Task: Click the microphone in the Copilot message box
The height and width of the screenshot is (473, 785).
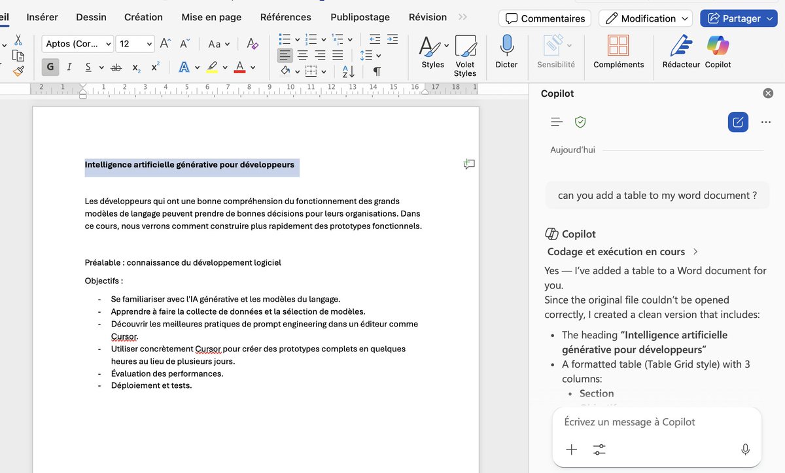Action: [745, 449]
